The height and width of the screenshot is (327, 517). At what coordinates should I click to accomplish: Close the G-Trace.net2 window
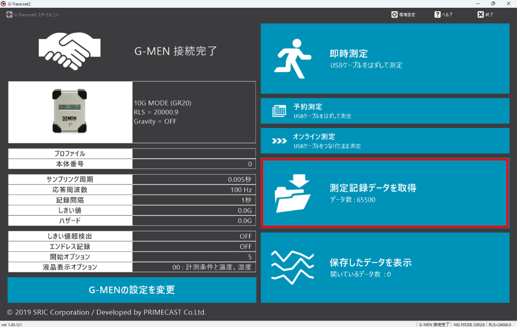coord(509,4)
